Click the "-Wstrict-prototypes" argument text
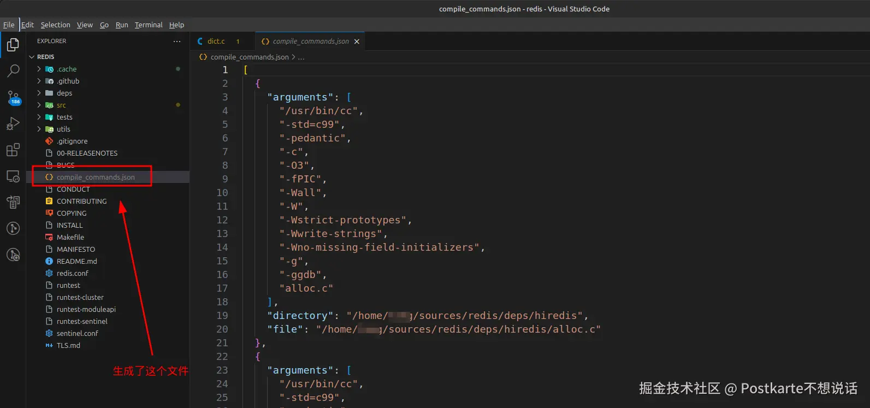870x408 pixels. point(343,220)
